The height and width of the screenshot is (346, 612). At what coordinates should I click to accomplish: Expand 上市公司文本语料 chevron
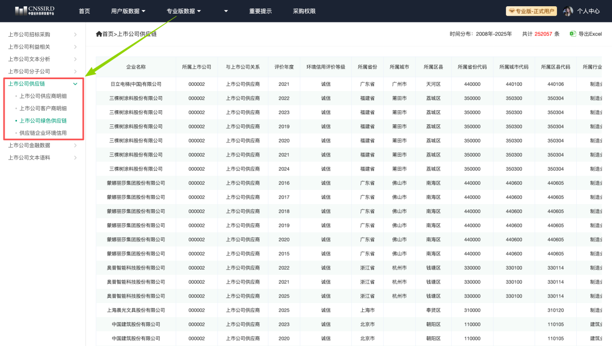click(75, 158)
